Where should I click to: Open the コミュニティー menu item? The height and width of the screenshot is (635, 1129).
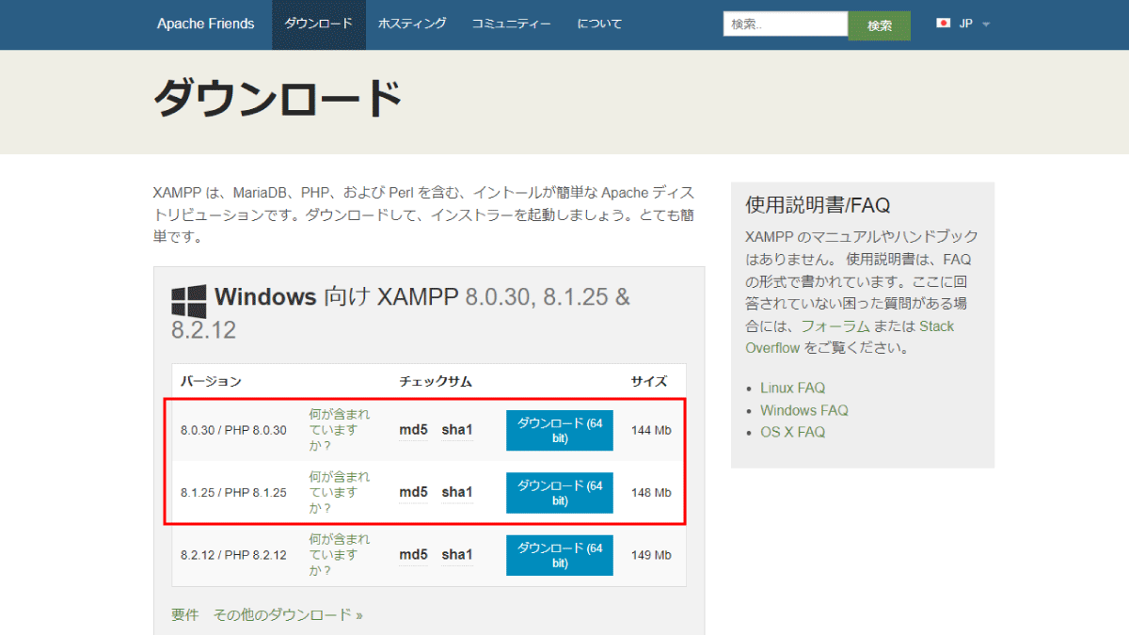click(512, 24)
